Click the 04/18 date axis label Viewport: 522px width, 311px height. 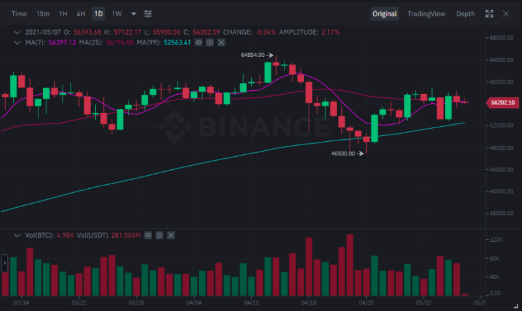pyautogui.click(x=309, y=303)
